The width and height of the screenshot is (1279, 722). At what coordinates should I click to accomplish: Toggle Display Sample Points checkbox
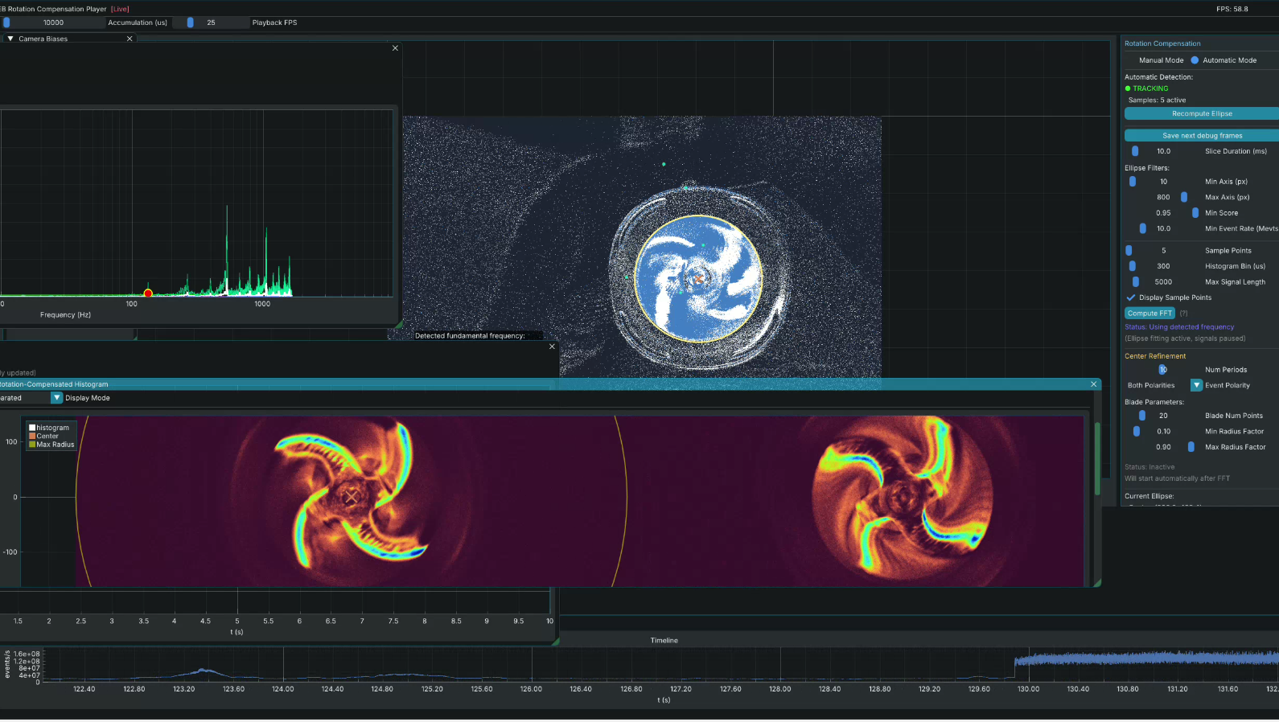1131,297
